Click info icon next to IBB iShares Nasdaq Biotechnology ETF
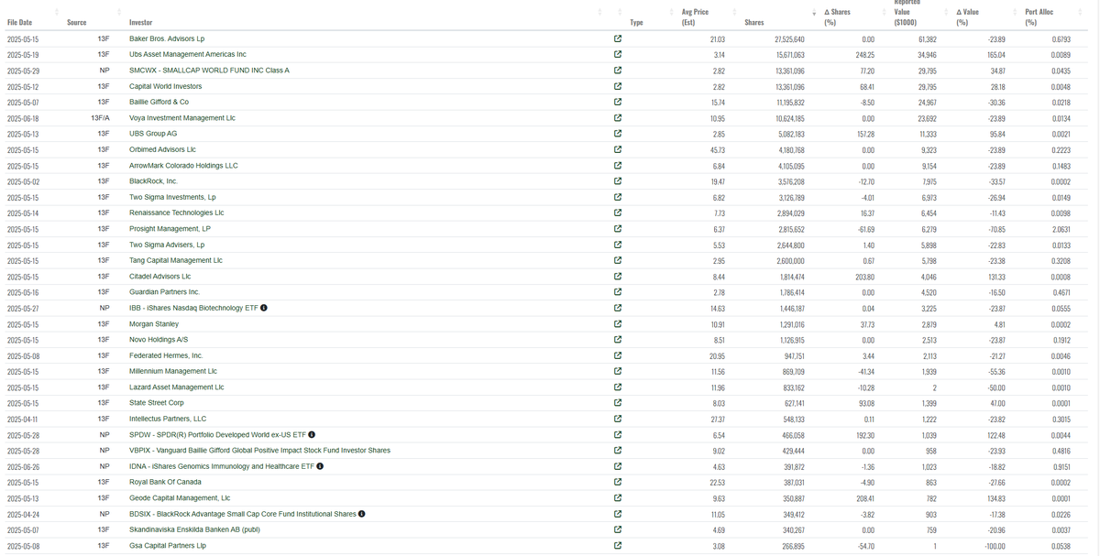Image resolution: width=1100 pixels, height=556 pixels. pos(264,308)
